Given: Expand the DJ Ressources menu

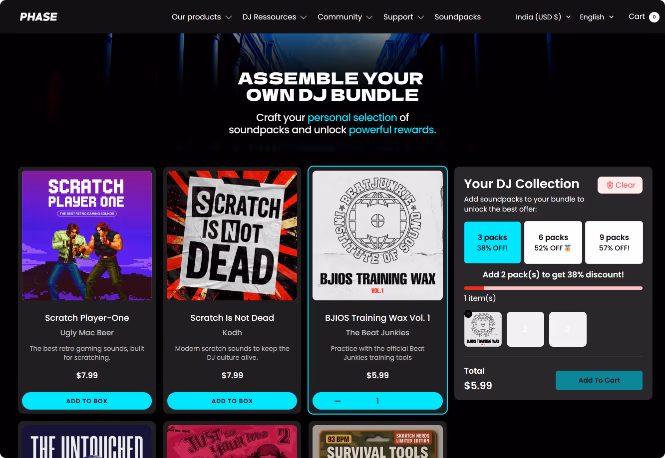Looking at the screenshot, I should click(x=275, y=17).
